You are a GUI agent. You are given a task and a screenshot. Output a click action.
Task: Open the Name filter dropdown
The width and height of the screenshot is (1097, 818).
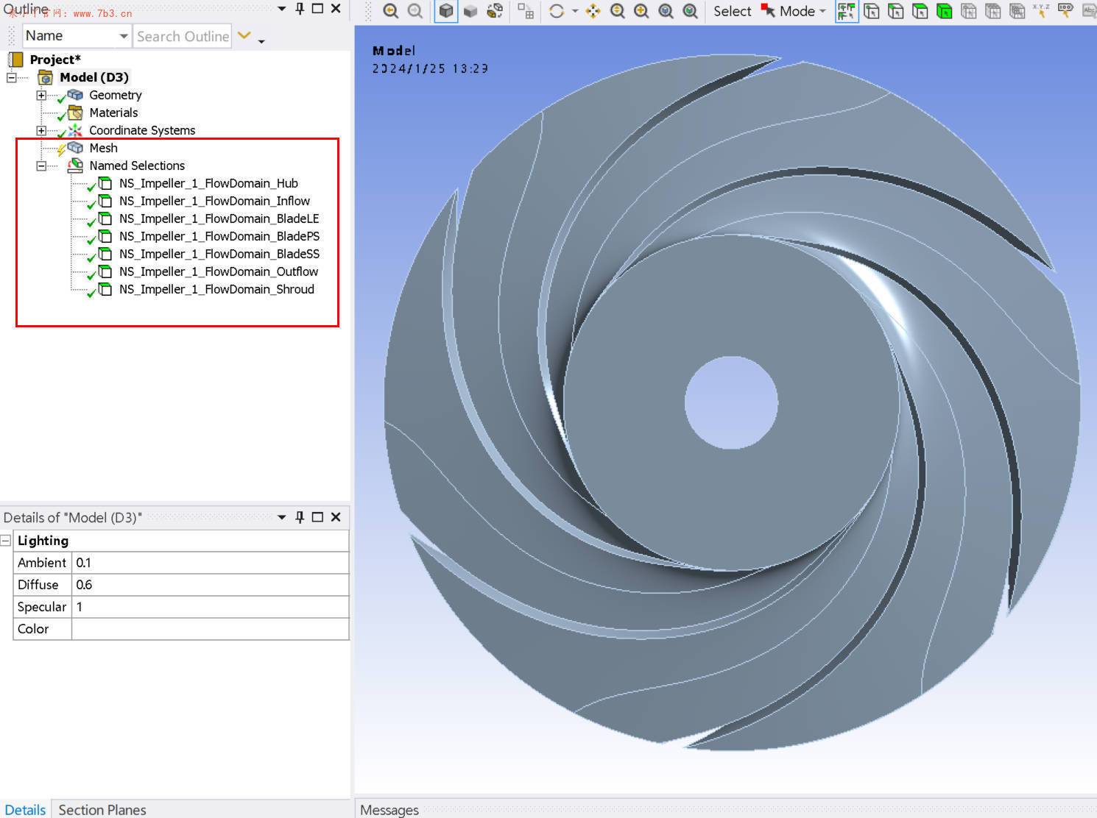pyautogui.click(x=123, y=36)
